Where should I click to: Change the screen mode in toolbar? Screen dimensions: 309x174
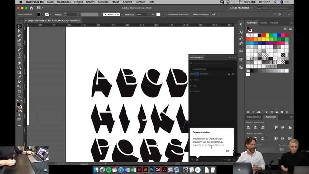[19, 119]
